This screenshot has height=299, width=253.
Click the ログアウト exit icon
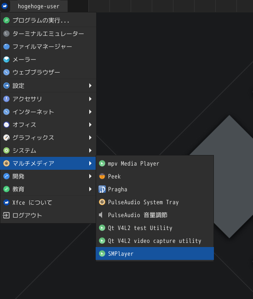(6, 215)
